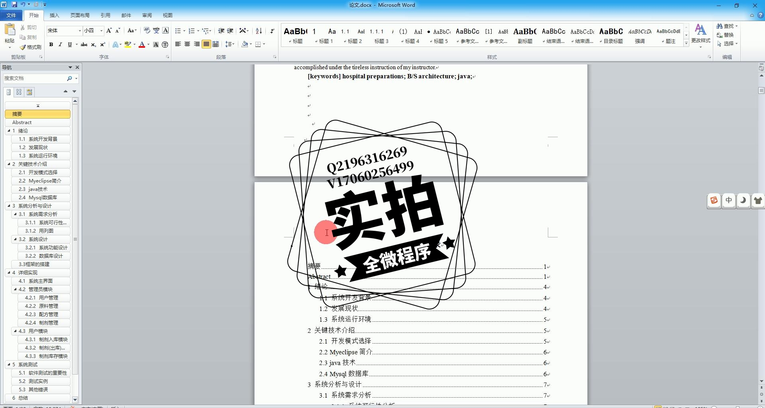The width and height of the screenshot is (765, 408).
Task: Toggle Italic formatting
Action: [60, 45]
